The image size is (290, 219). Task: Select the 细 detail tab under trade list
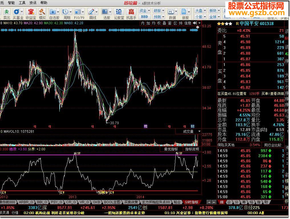[x=221, y=202]
